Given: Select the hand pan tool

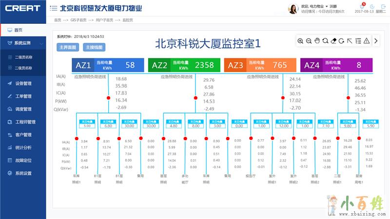Looking at the screenshot, I should tap(317, 41).
